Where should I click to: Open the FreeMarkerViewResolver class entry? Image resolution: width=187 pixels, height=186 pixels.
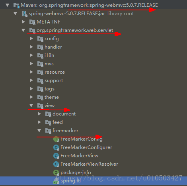coord(89,164)
